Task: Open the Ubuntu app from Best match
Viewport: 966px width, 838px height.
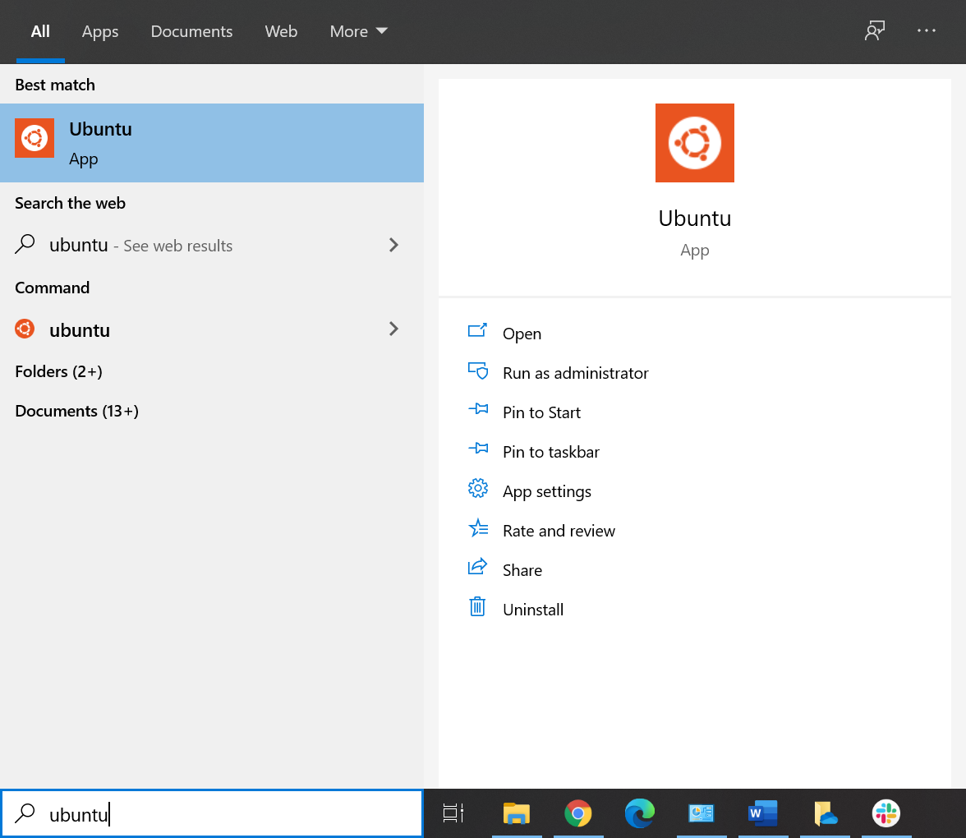Action: [212, 142]
